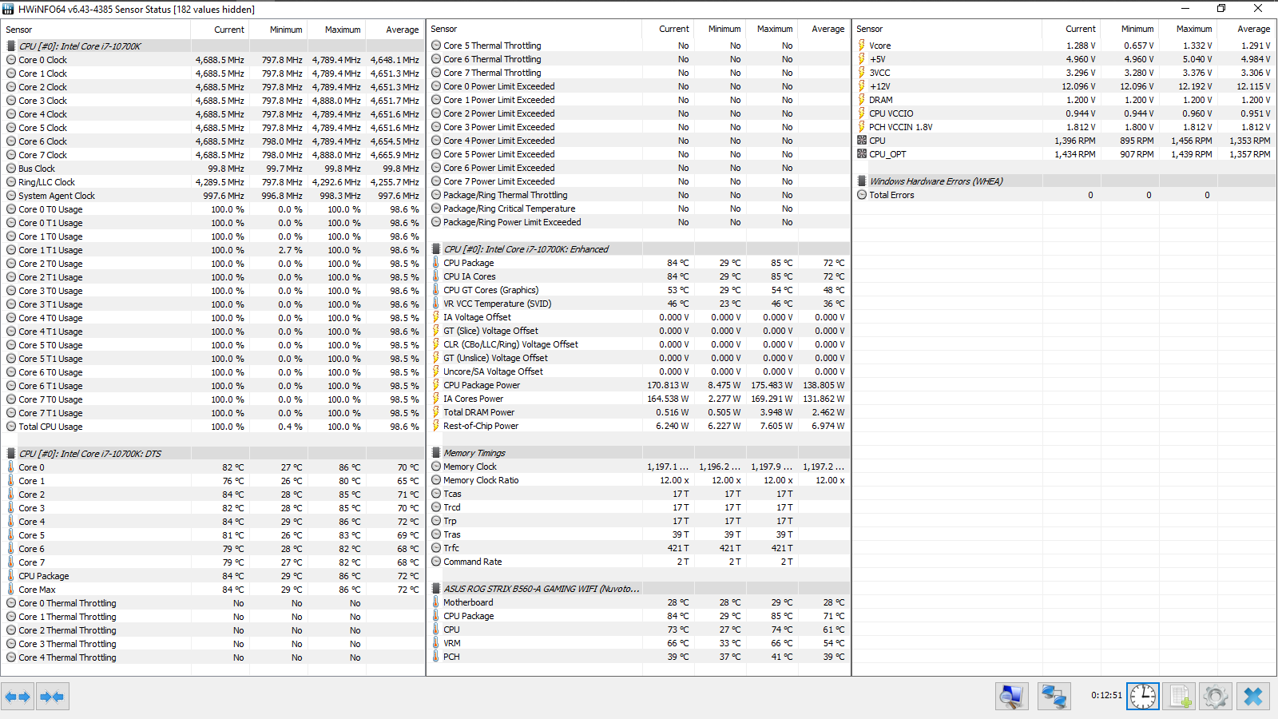Select the Core 7 Clock row
The width and height of the screenshot is (1278, 719).
point(212,155)
